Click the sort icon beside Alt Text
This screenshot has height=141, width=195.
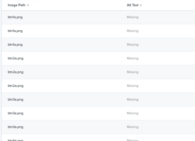coord(141,5)
